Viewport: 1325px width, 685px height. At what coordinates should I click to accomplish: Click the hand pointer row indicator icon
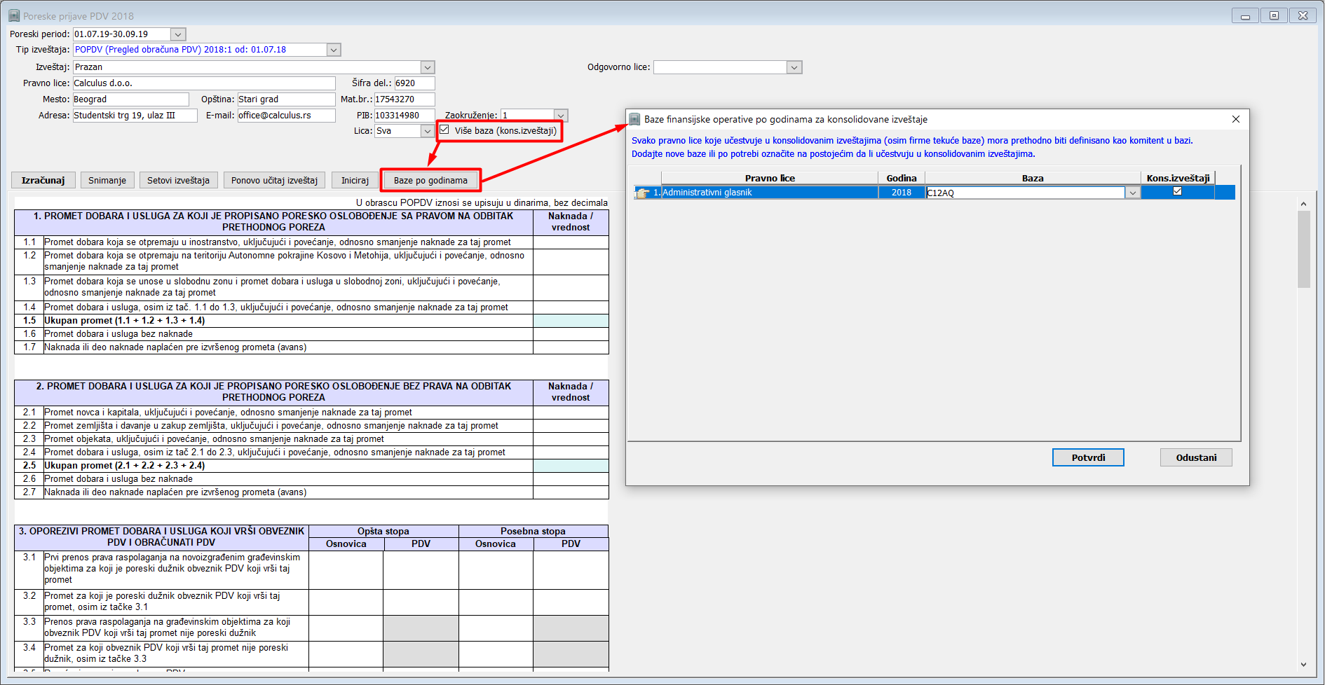tap(642, 193)
